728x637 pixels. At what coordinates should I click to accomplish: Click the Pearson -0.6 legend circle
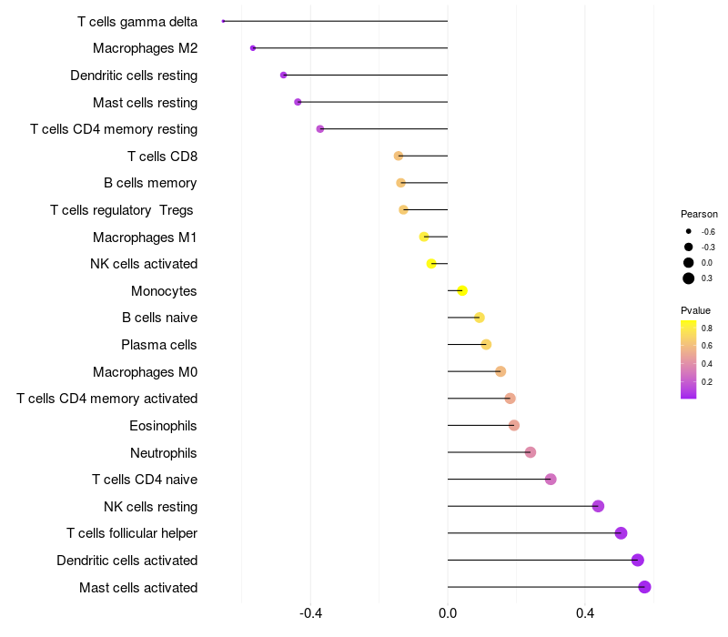tap(689, 231)
